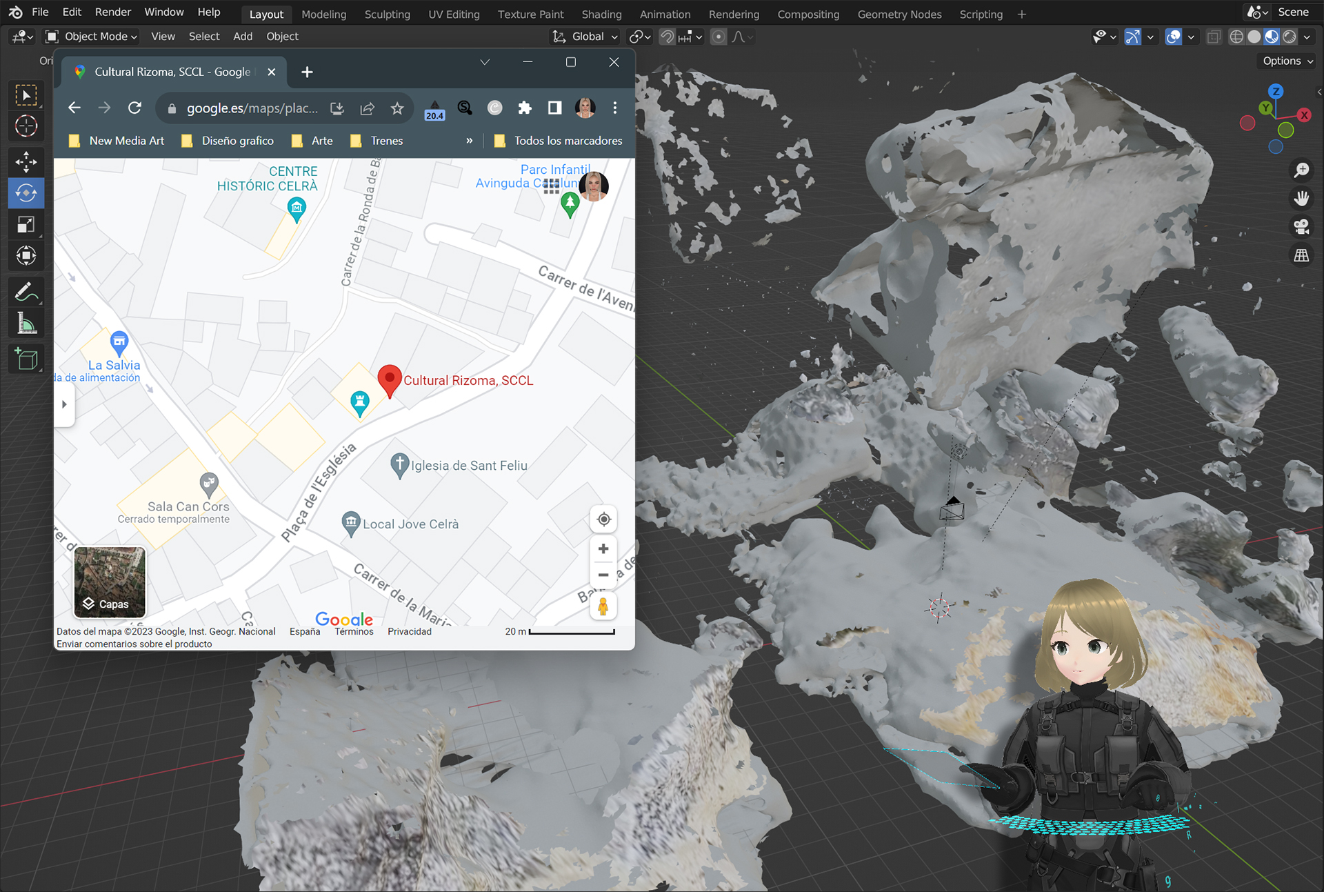This screenshot has height=892, width=1324.
Task: Toggle X-ray mode in viewport header
Action: pyautogui.click(x=1214, y=37)
